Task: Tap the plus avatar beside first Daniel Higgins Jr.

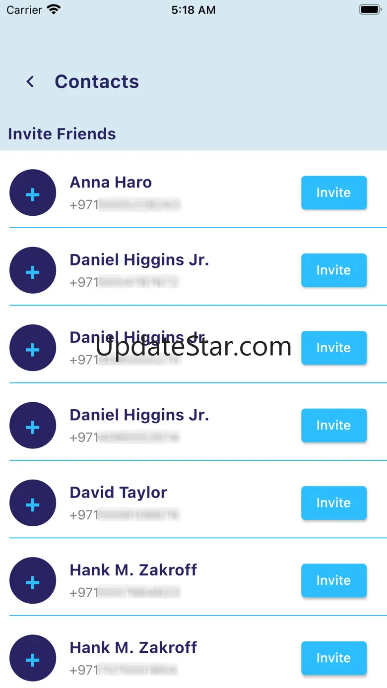Action: pos(33,270)
